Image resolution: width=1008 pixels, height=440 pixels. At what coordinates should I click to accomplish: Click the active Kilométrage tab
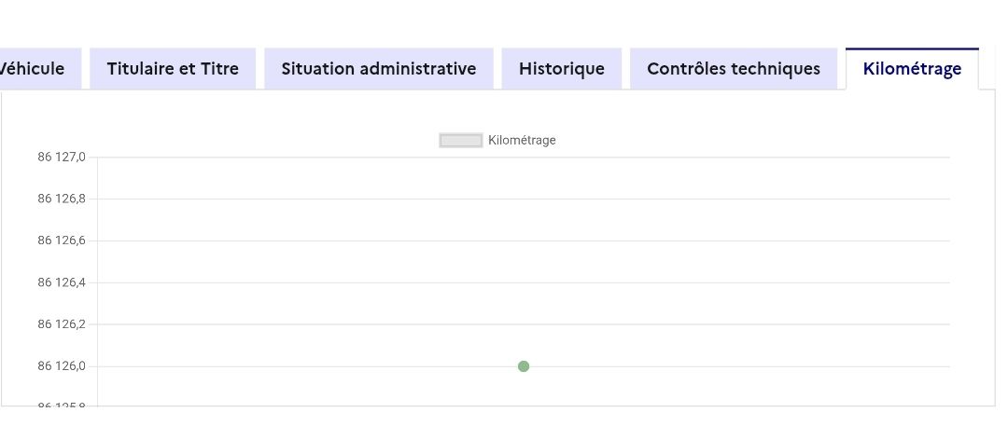(911, 69)
